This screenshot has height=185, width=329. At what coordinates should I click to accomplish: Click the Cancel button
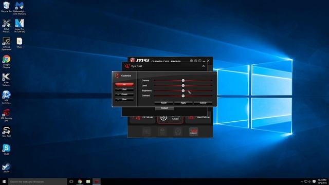203,103
